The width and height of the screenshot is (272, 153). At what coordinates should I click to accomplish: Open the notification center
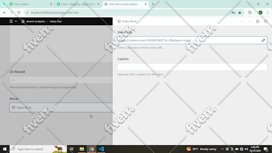point(266,149)
